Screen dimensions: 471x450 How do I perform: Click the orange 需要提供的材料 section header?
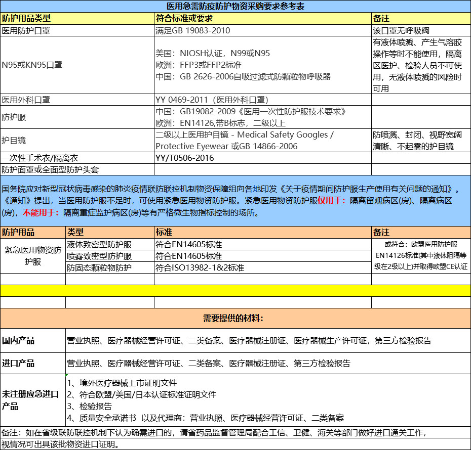tap(235, 319)
